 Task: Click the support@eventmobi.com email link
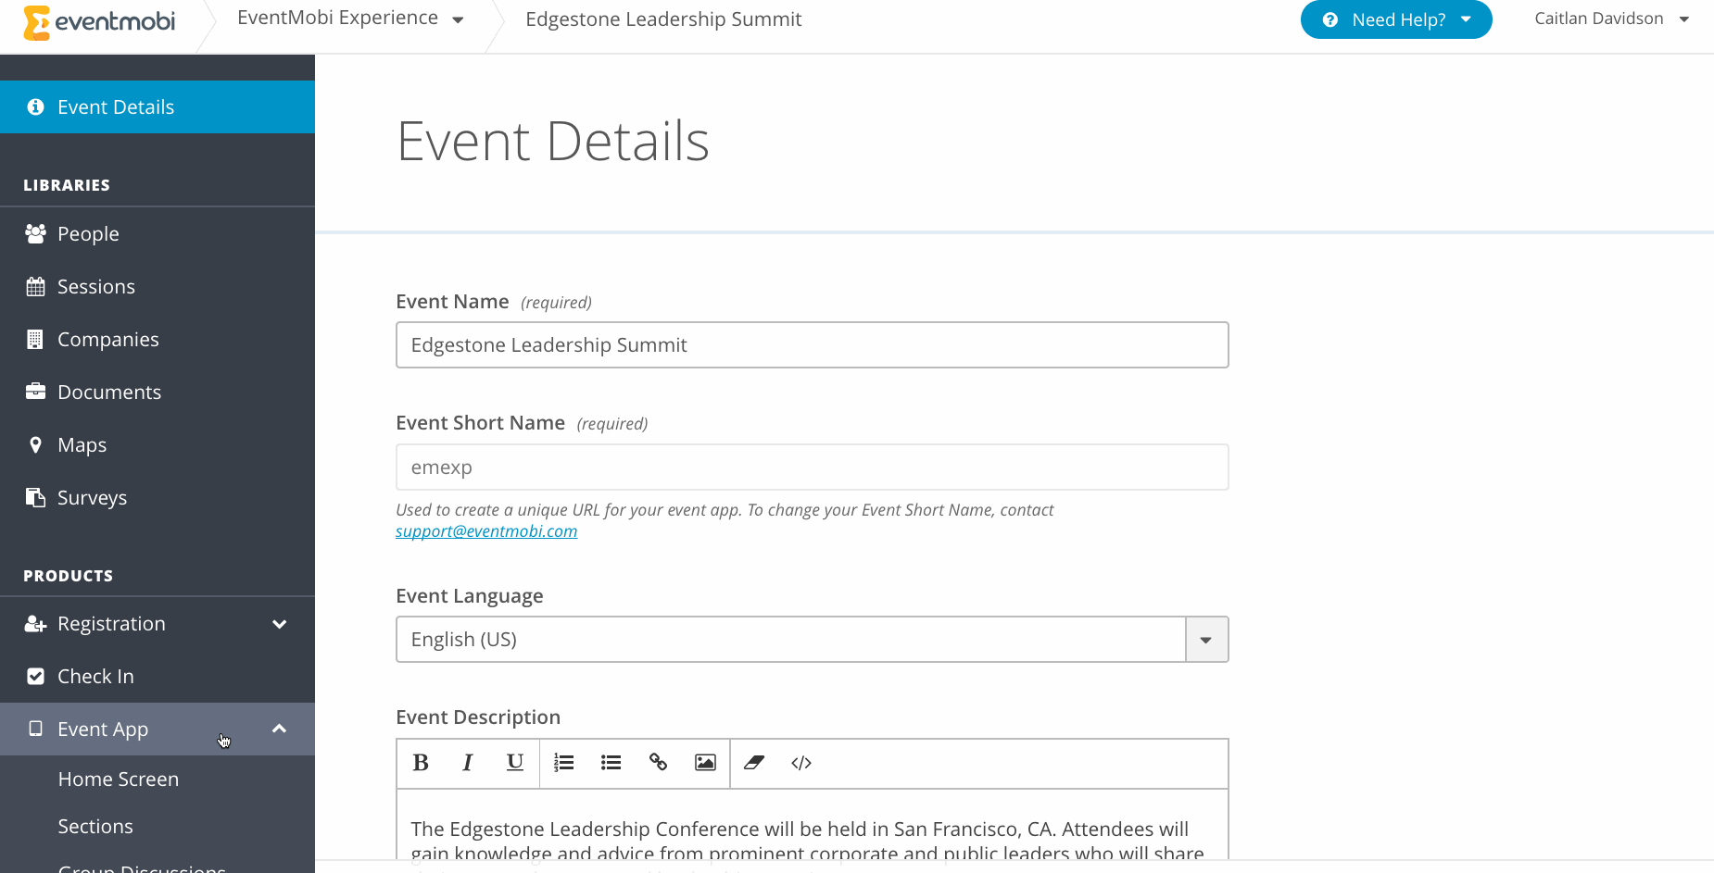pos(486,531)
